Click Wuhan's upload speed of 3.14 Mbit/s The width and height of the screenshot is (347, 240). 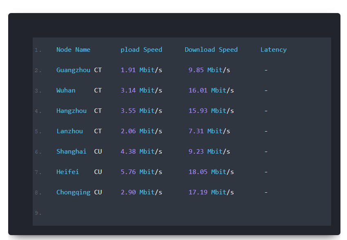pos(141,90)
